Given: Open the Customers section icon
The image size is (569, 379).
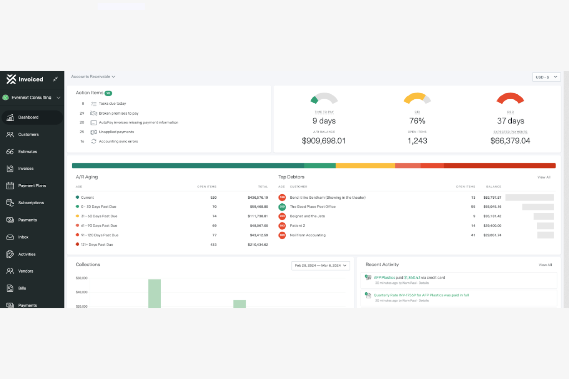Looking at the screenshot, I should pos(10,134).
